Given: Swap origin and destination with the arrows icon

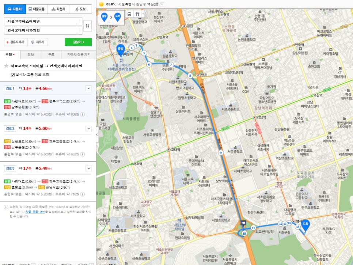Looking at the screenshot, I should 87,26.
